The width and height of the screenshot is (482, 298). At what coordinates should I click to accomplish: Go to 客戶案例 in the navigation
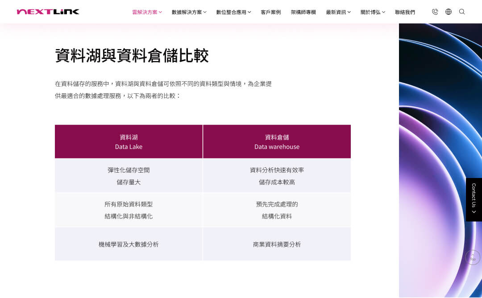(x=270, y=12)
